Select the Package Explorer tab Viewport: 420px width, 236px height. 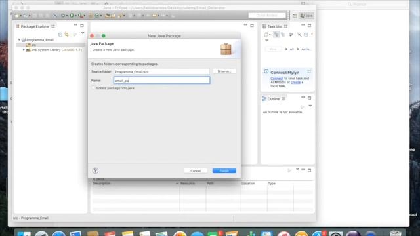pos(35,26)
